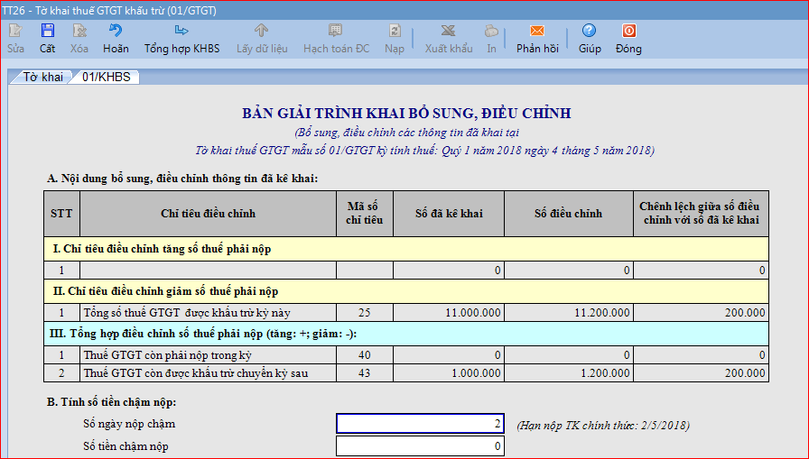Click 200.000 difference in row code 25
This screenshot has height=459, width=809.
(x=702, y=313)
